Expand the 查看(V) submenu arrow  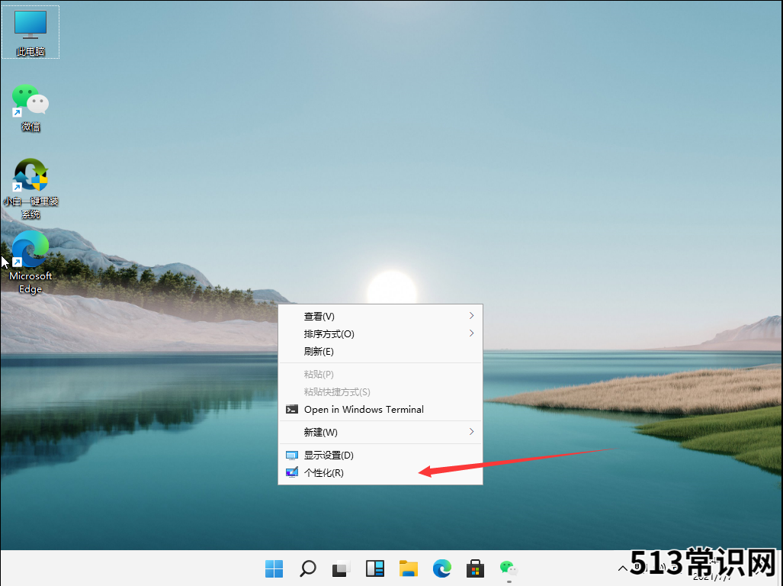pos(471,316)
